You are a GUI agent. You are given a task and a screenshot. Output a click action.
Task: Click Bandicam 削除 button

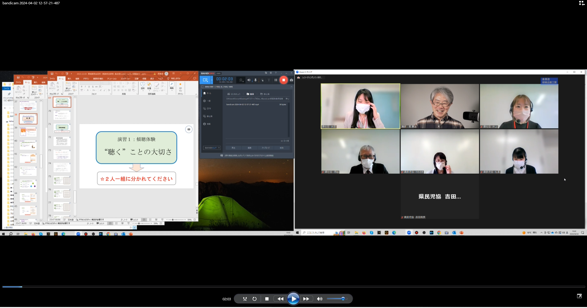282,148
